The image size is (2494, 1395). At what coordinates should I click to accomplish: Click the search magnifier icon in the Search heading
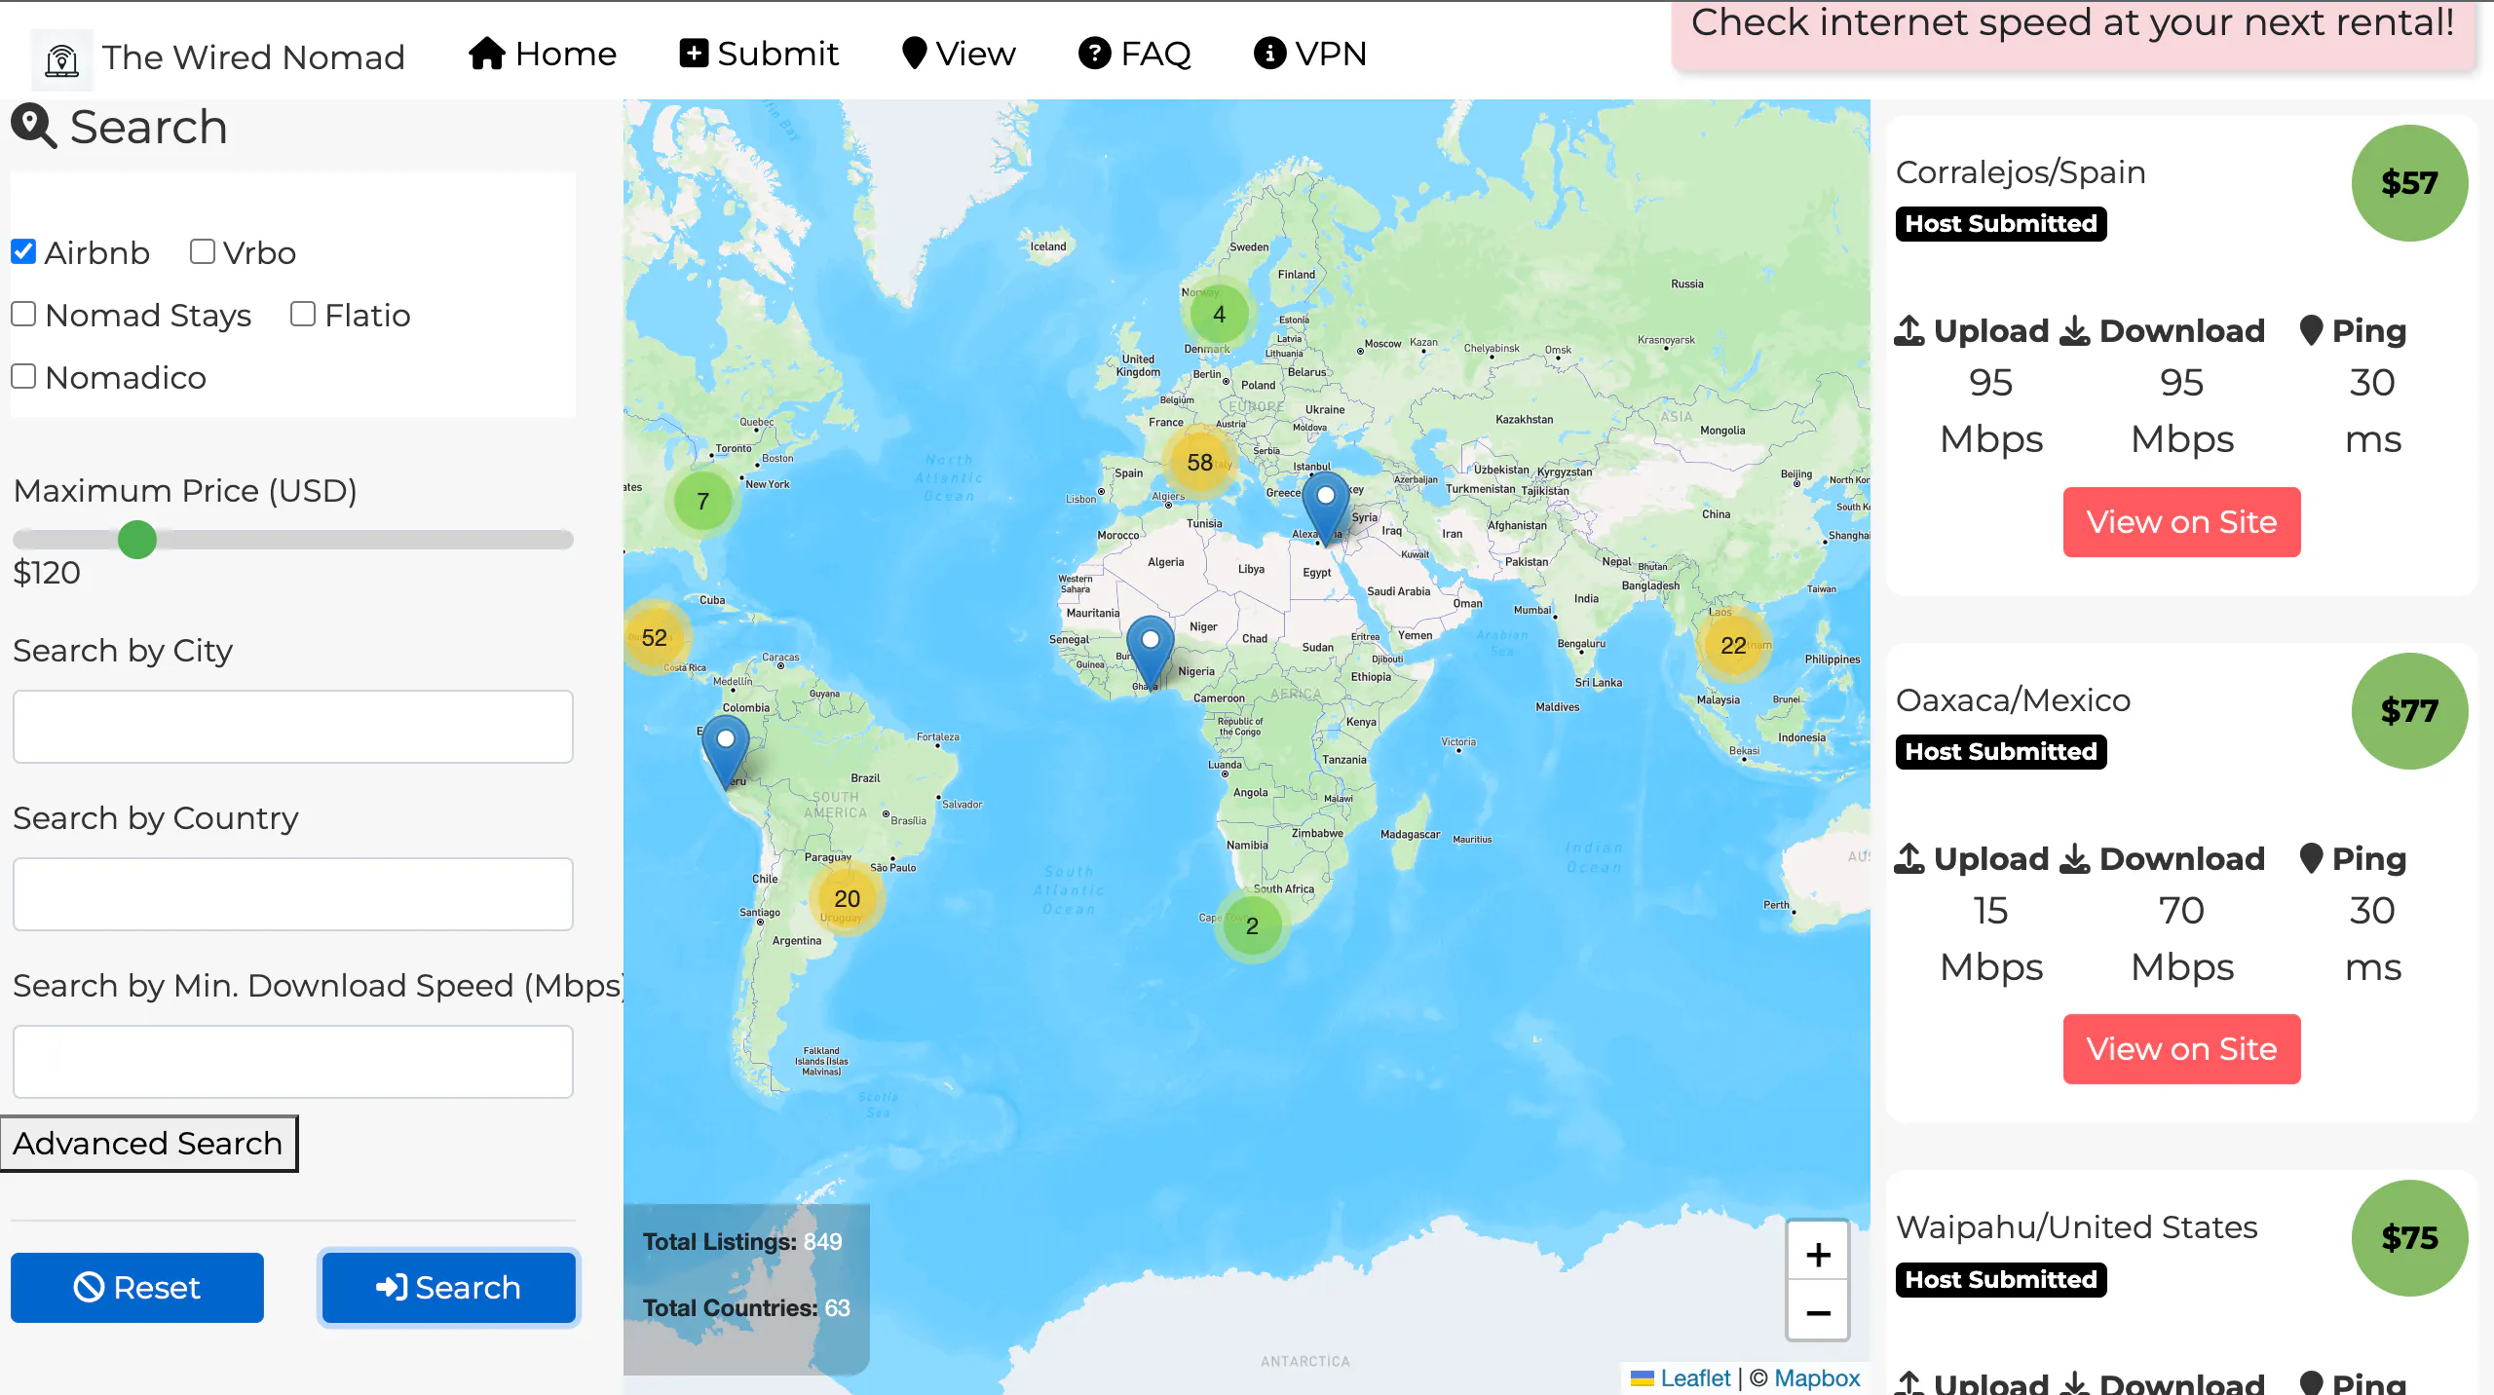[34, 127]
